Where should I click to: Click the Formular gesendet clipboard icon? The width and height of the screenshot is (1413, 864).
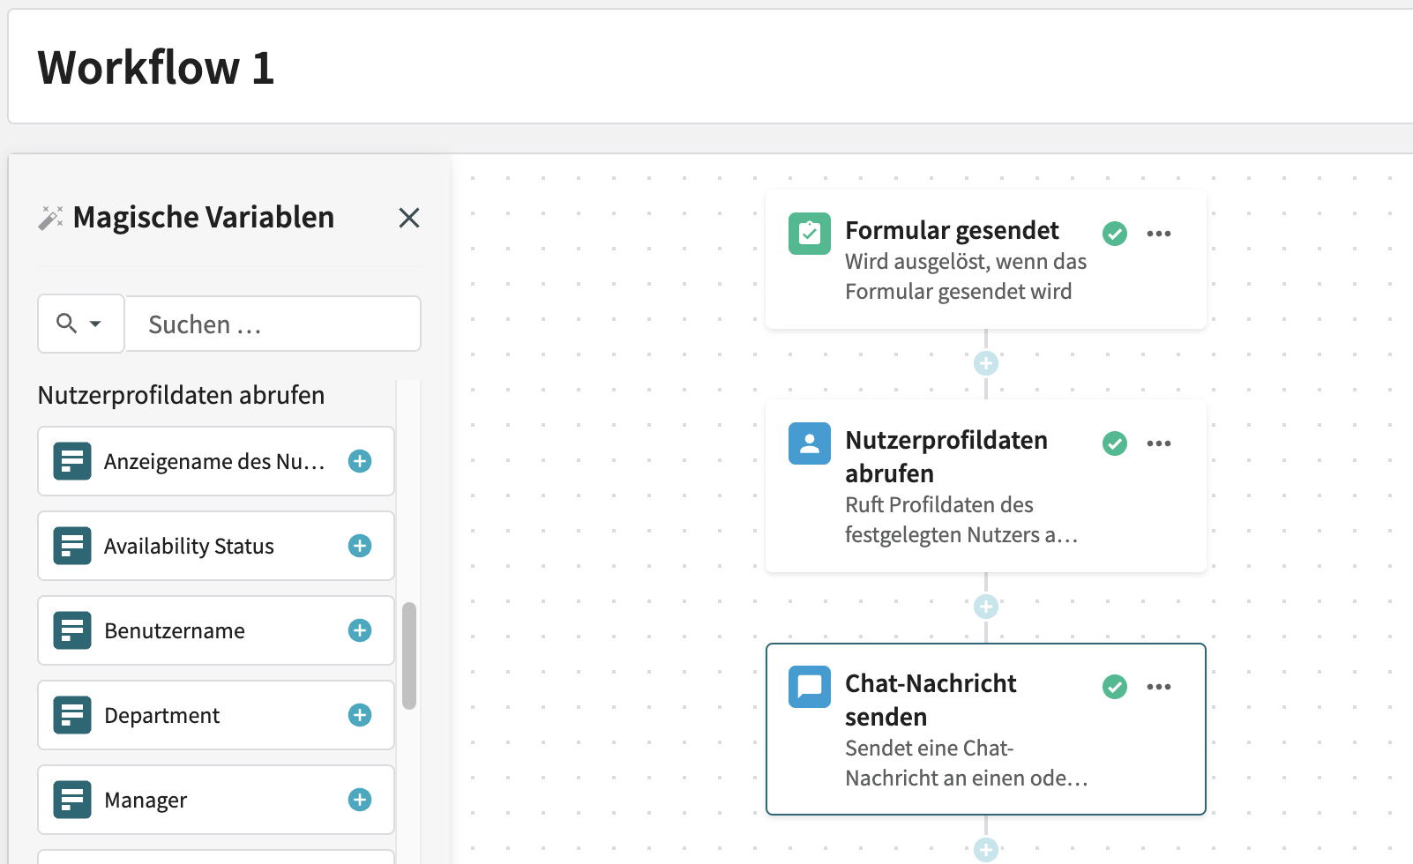(x=809, y=234)
